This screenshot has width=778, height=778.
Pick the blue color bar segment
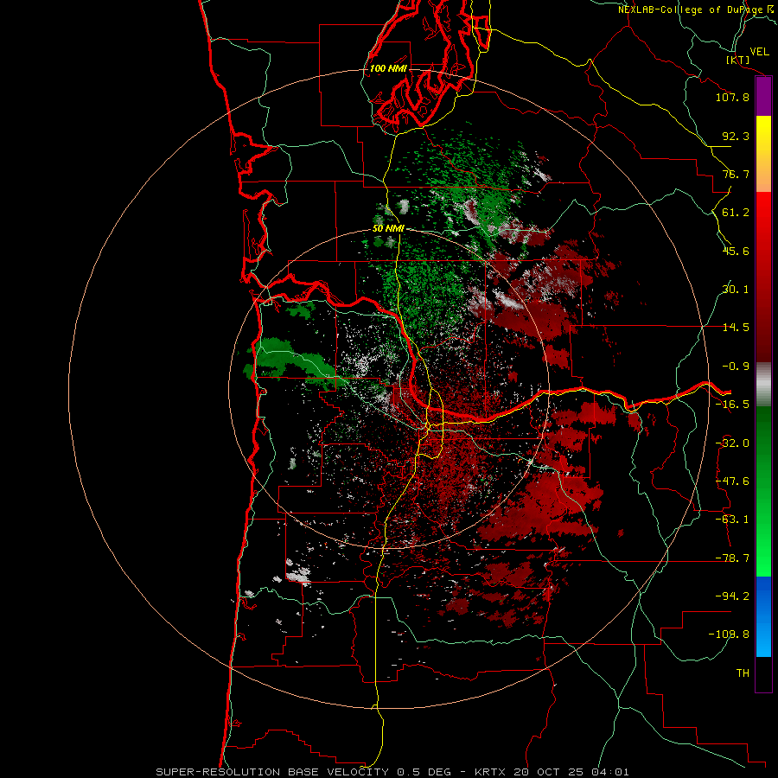click(x=763, y=616)
